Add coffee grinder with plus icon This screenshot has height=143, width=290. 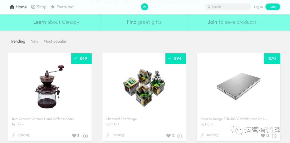[x=85, y=136]
